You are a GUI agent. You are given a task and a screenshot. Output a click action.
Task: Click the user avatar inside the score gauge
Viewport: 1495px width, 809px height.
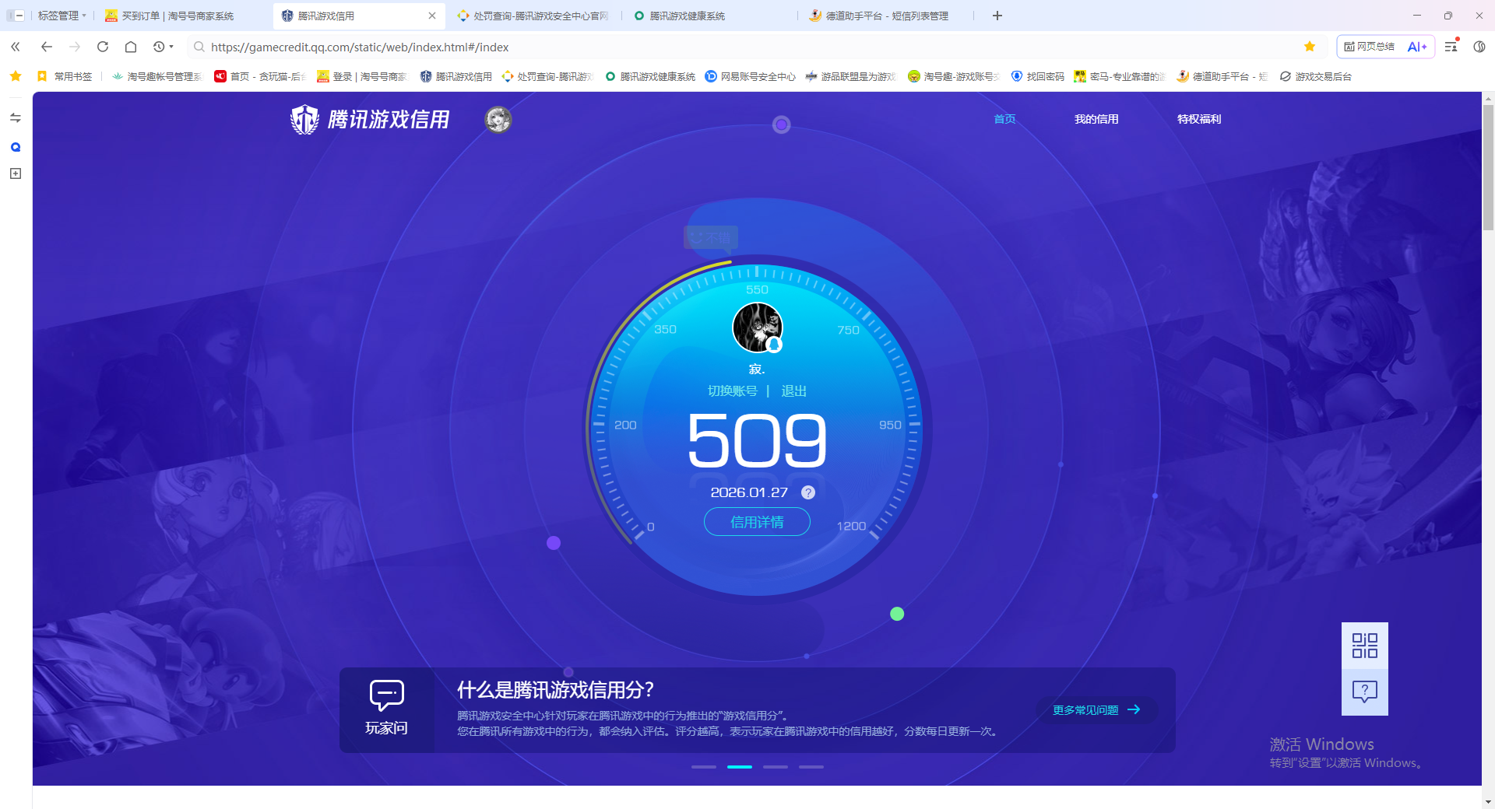point(756,327)
